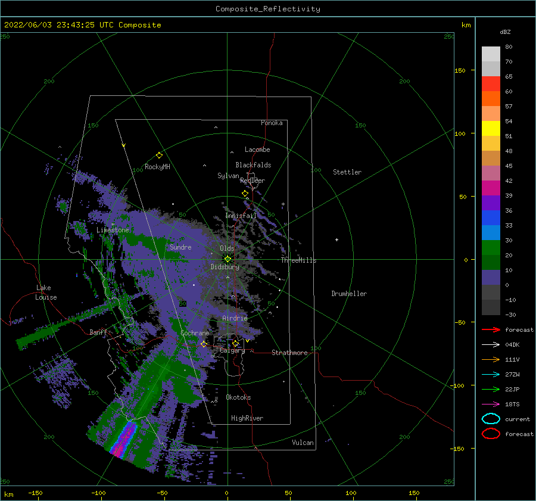
Task: Click the cyan current ellipse symbol
Action: tap(491, 419)
